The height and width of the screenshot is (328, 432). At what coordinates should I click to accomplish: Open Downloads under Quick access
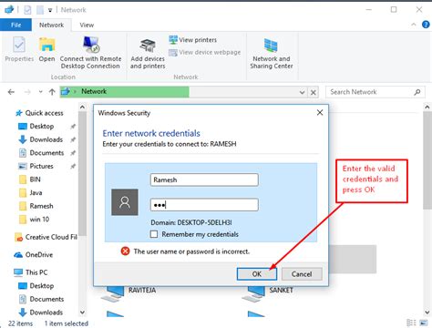click(41, 139)
